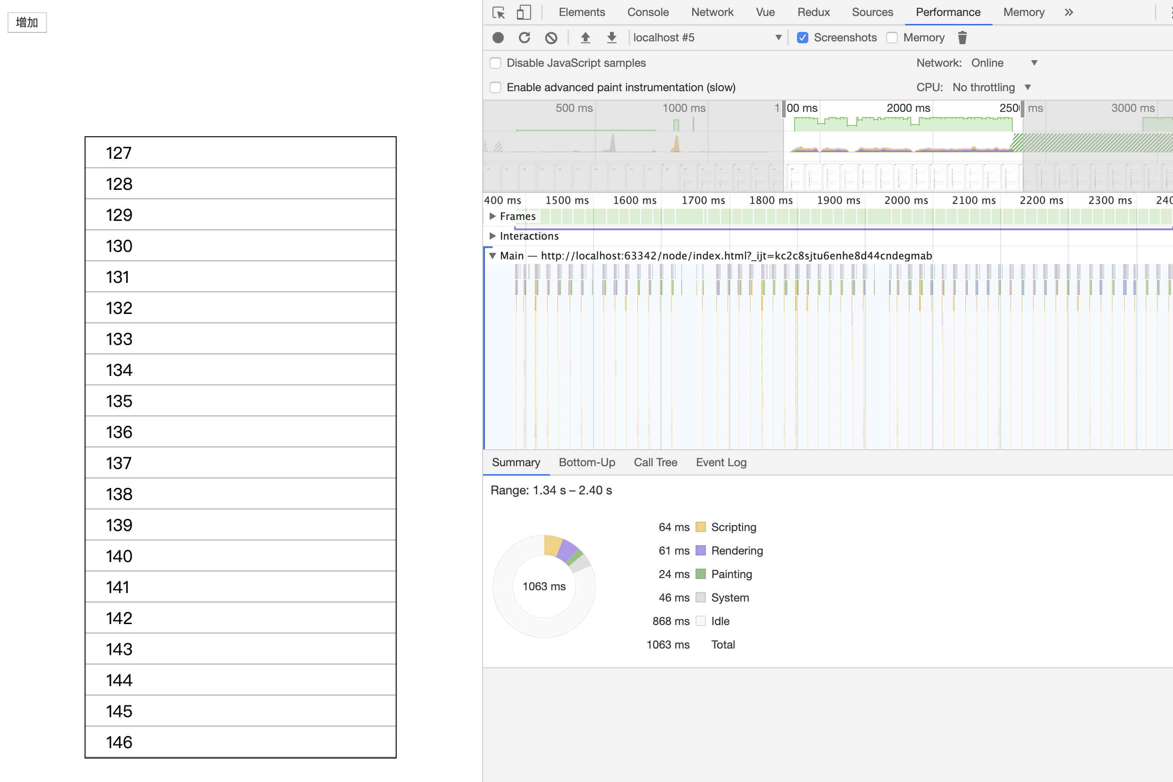Viewport: 1173px width, 782px height.
Task: Click list row number 135
Action: tap(241, 401)
